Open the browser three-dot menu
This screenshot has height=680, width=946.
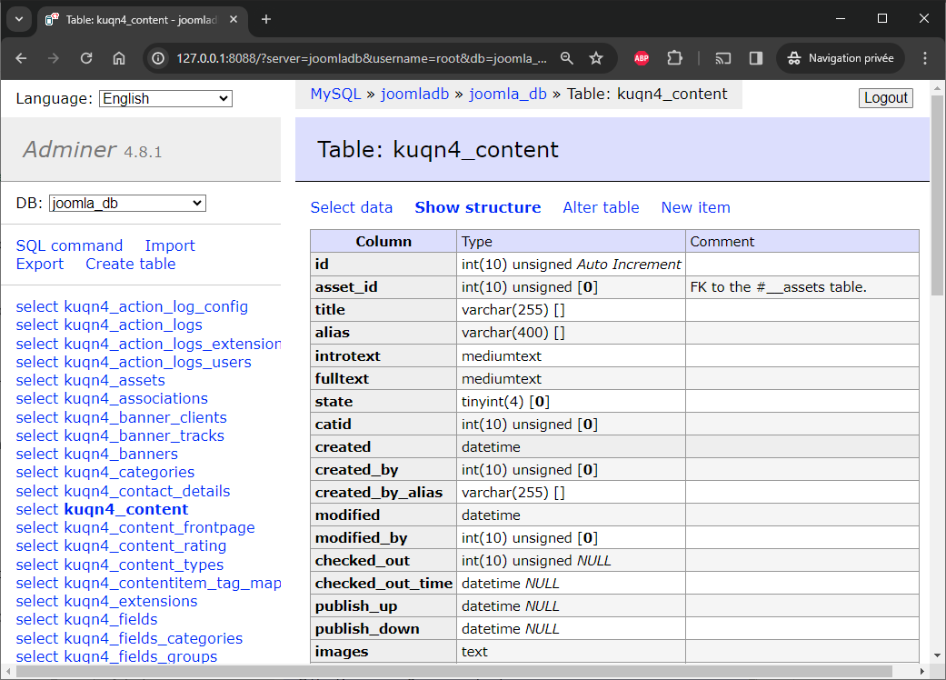point(925,58)
